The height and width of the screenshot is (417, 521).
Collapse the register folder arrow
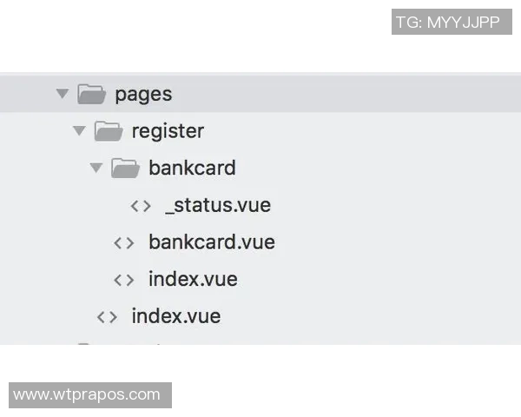[x=79, y=131]
